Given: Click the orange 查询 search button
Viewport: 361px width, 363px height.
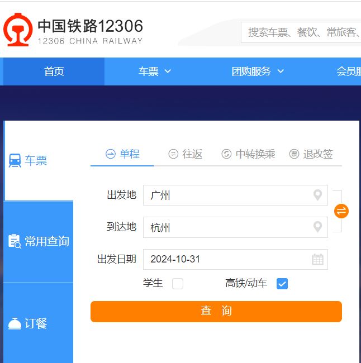Looking at the screenshot, I should [x=216, y=312].
